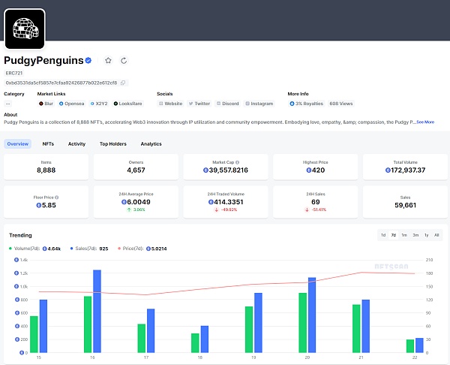
Task: Click the favorite star icon
Action: click(x=108, y=60)
